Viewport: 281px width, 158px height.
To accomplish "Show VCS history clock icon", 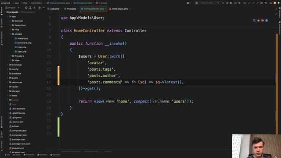I will pos(262,3).
